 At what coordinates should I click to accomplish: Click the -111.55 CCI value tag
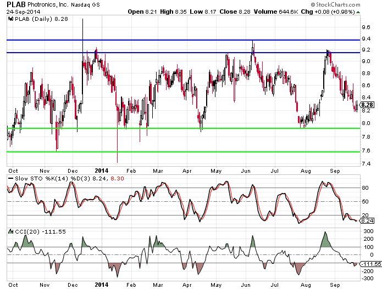pyautogui.click(x=370, y=264)
